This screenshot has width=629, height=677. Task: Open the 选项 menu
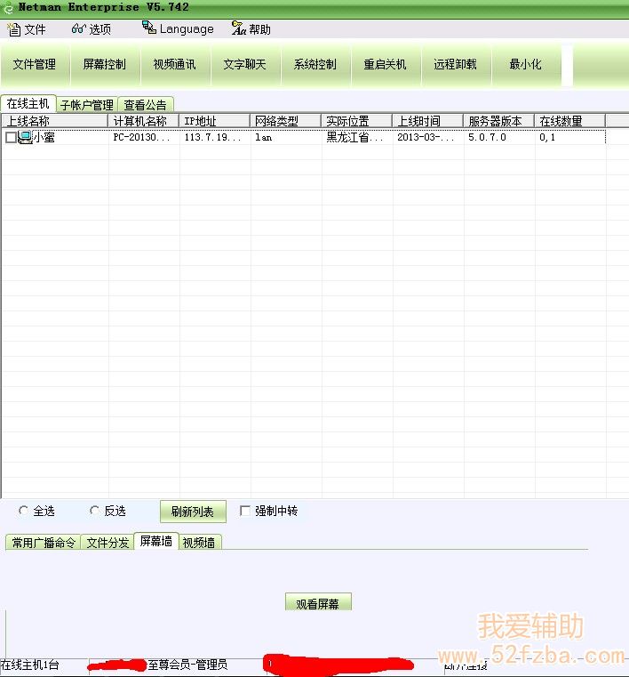92,29
